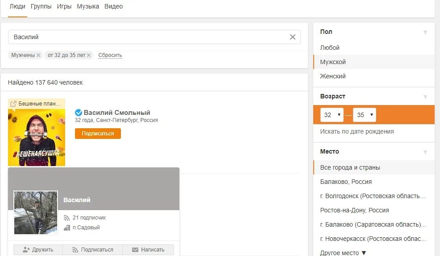Remove the от 32 до 35 лет filter chip
Screen dimensions: 440x256
point(89,55)
